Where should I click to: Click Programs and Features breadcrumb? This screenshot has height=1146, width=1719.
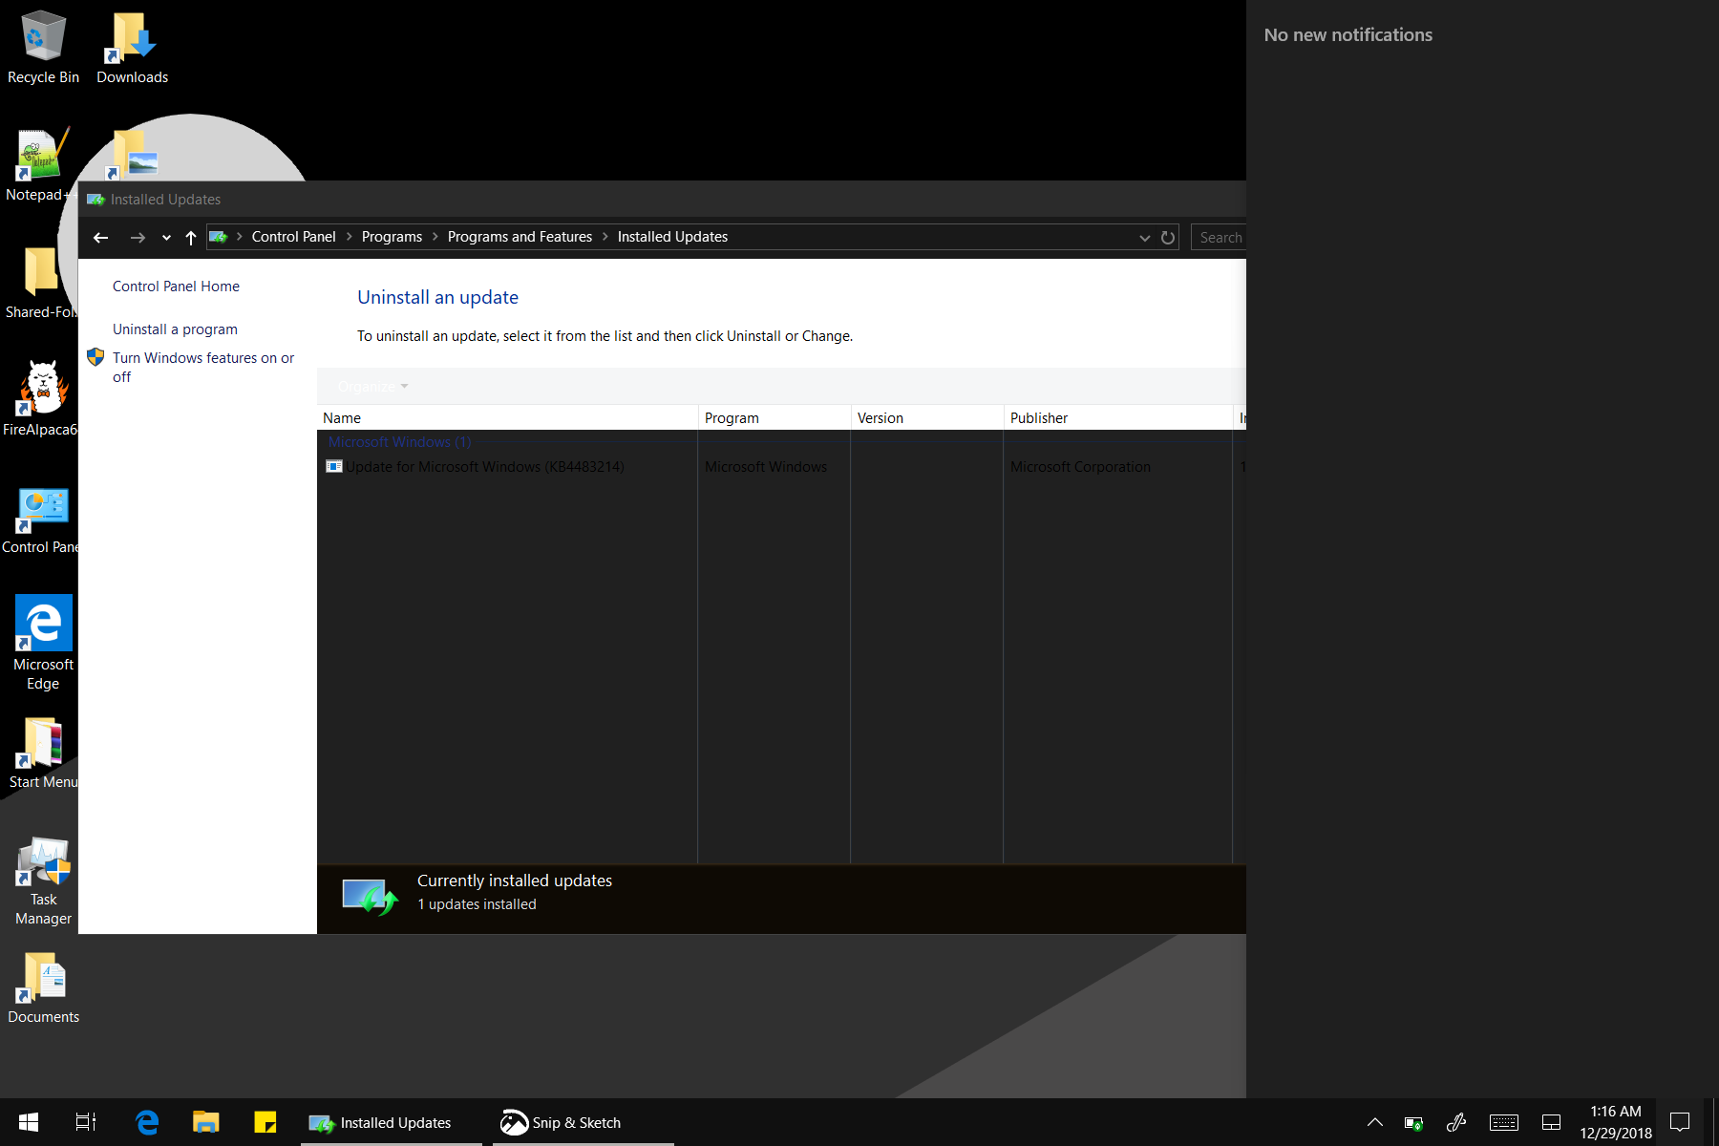pyautogui.click(x=520, y=237)
